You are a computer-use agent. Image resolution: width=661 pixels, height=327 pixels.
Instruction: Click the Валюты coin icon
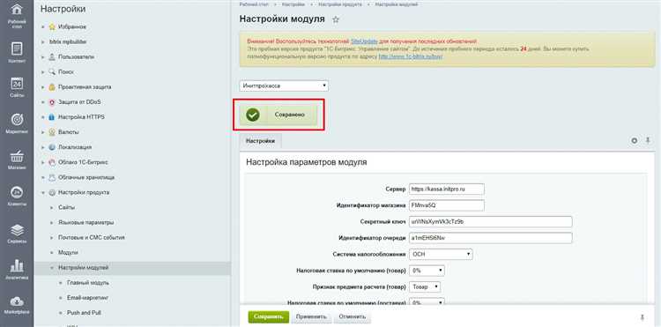click(x=52, y=132)
